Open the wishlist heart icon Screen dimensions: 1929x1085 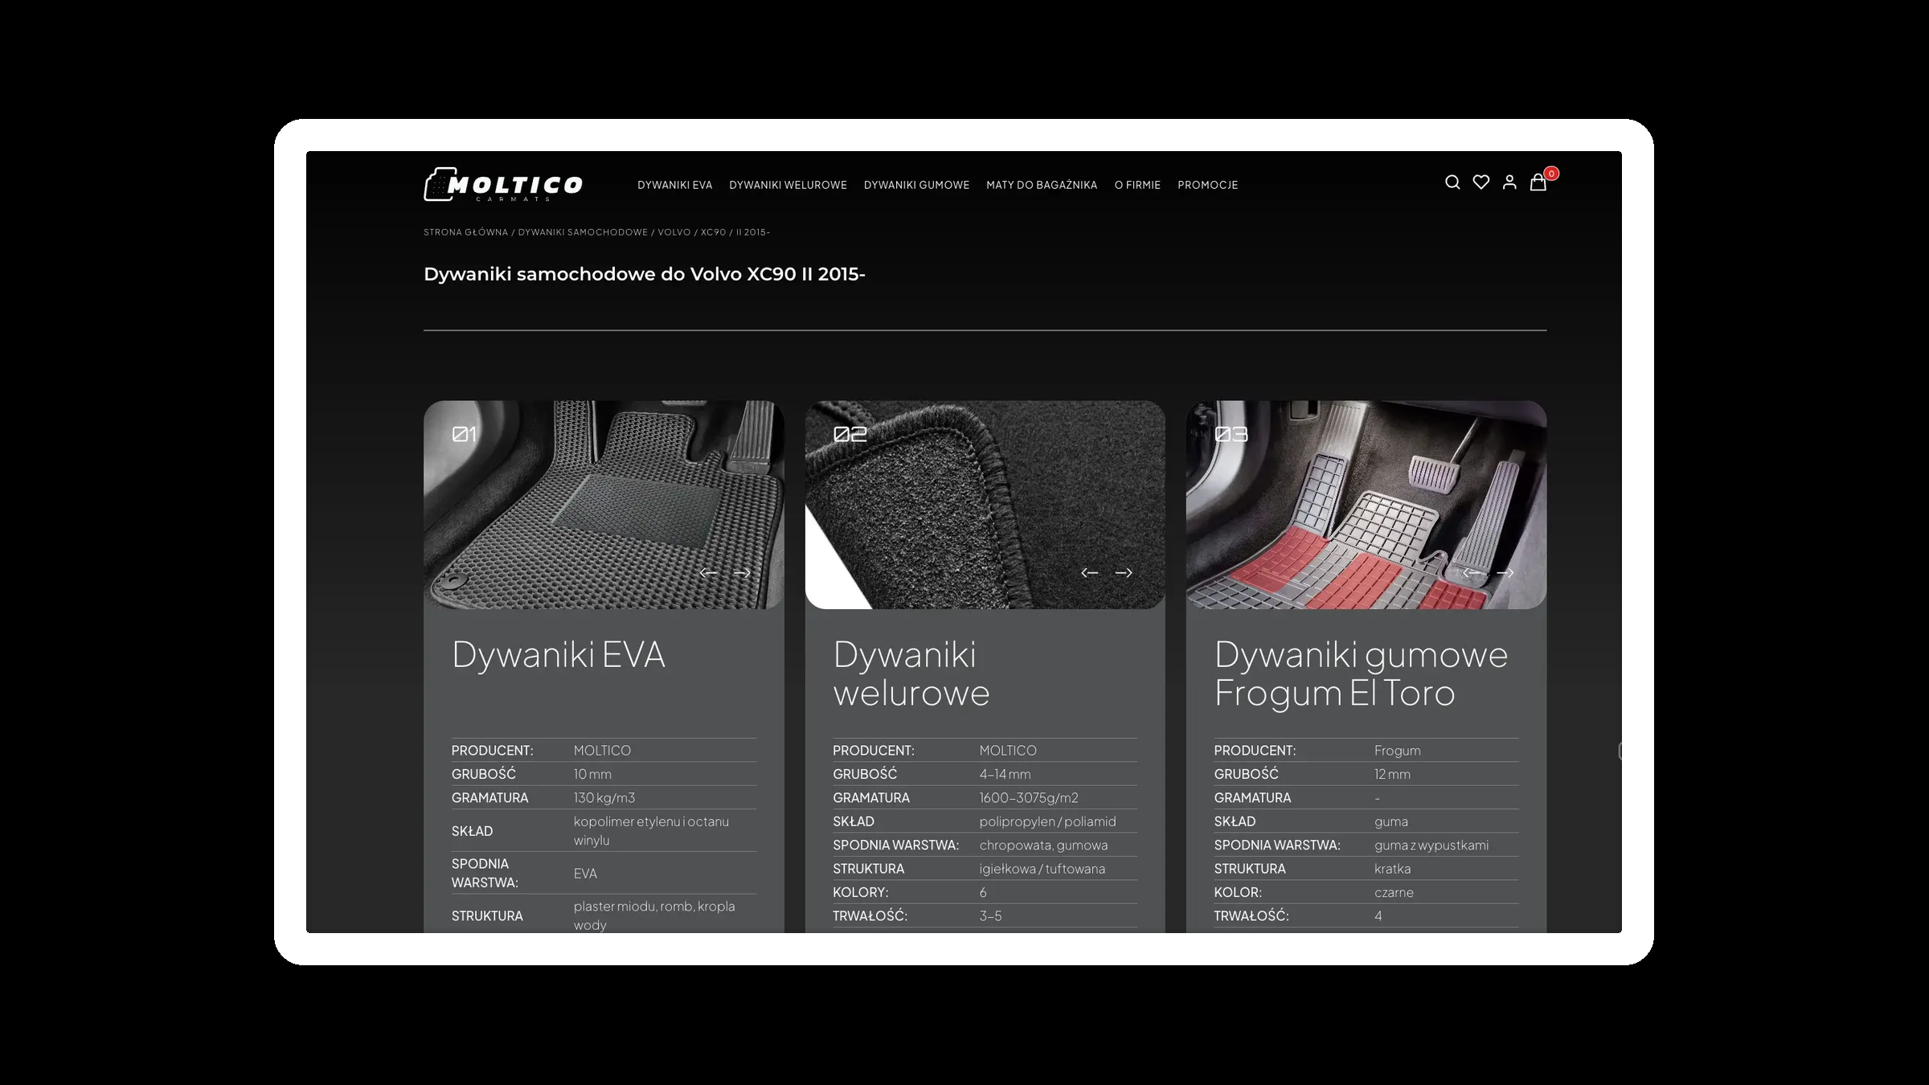1481,182
